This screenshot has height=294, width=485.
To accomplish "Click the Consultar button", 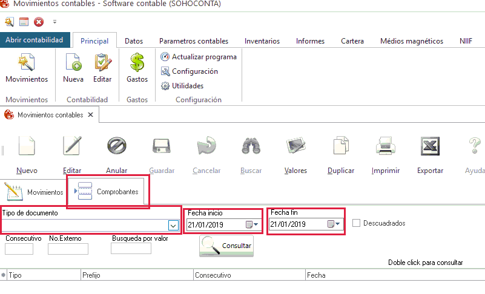I will (226, 246).
